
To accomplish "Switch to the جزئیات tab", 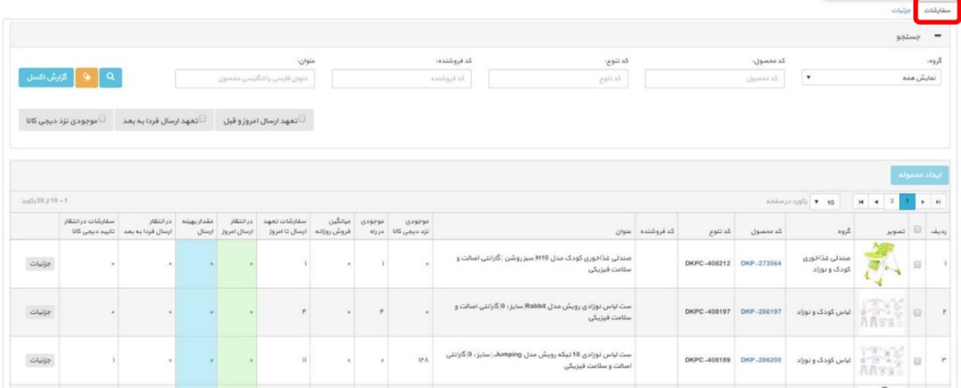I will (x=901, y=11).
